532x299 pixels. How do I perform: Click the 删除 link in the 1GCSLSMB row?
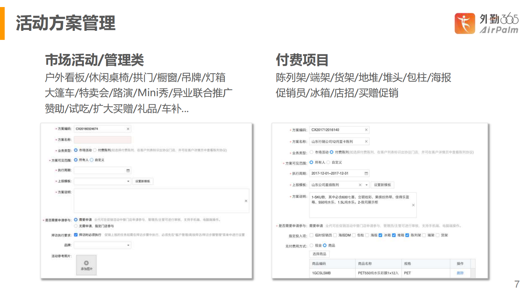[460, 273]
